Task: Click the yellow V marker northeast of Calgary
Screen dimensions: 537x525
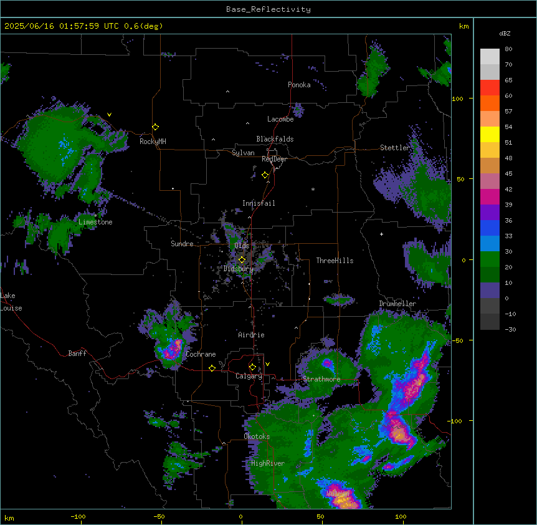Action: pos(267,364)
